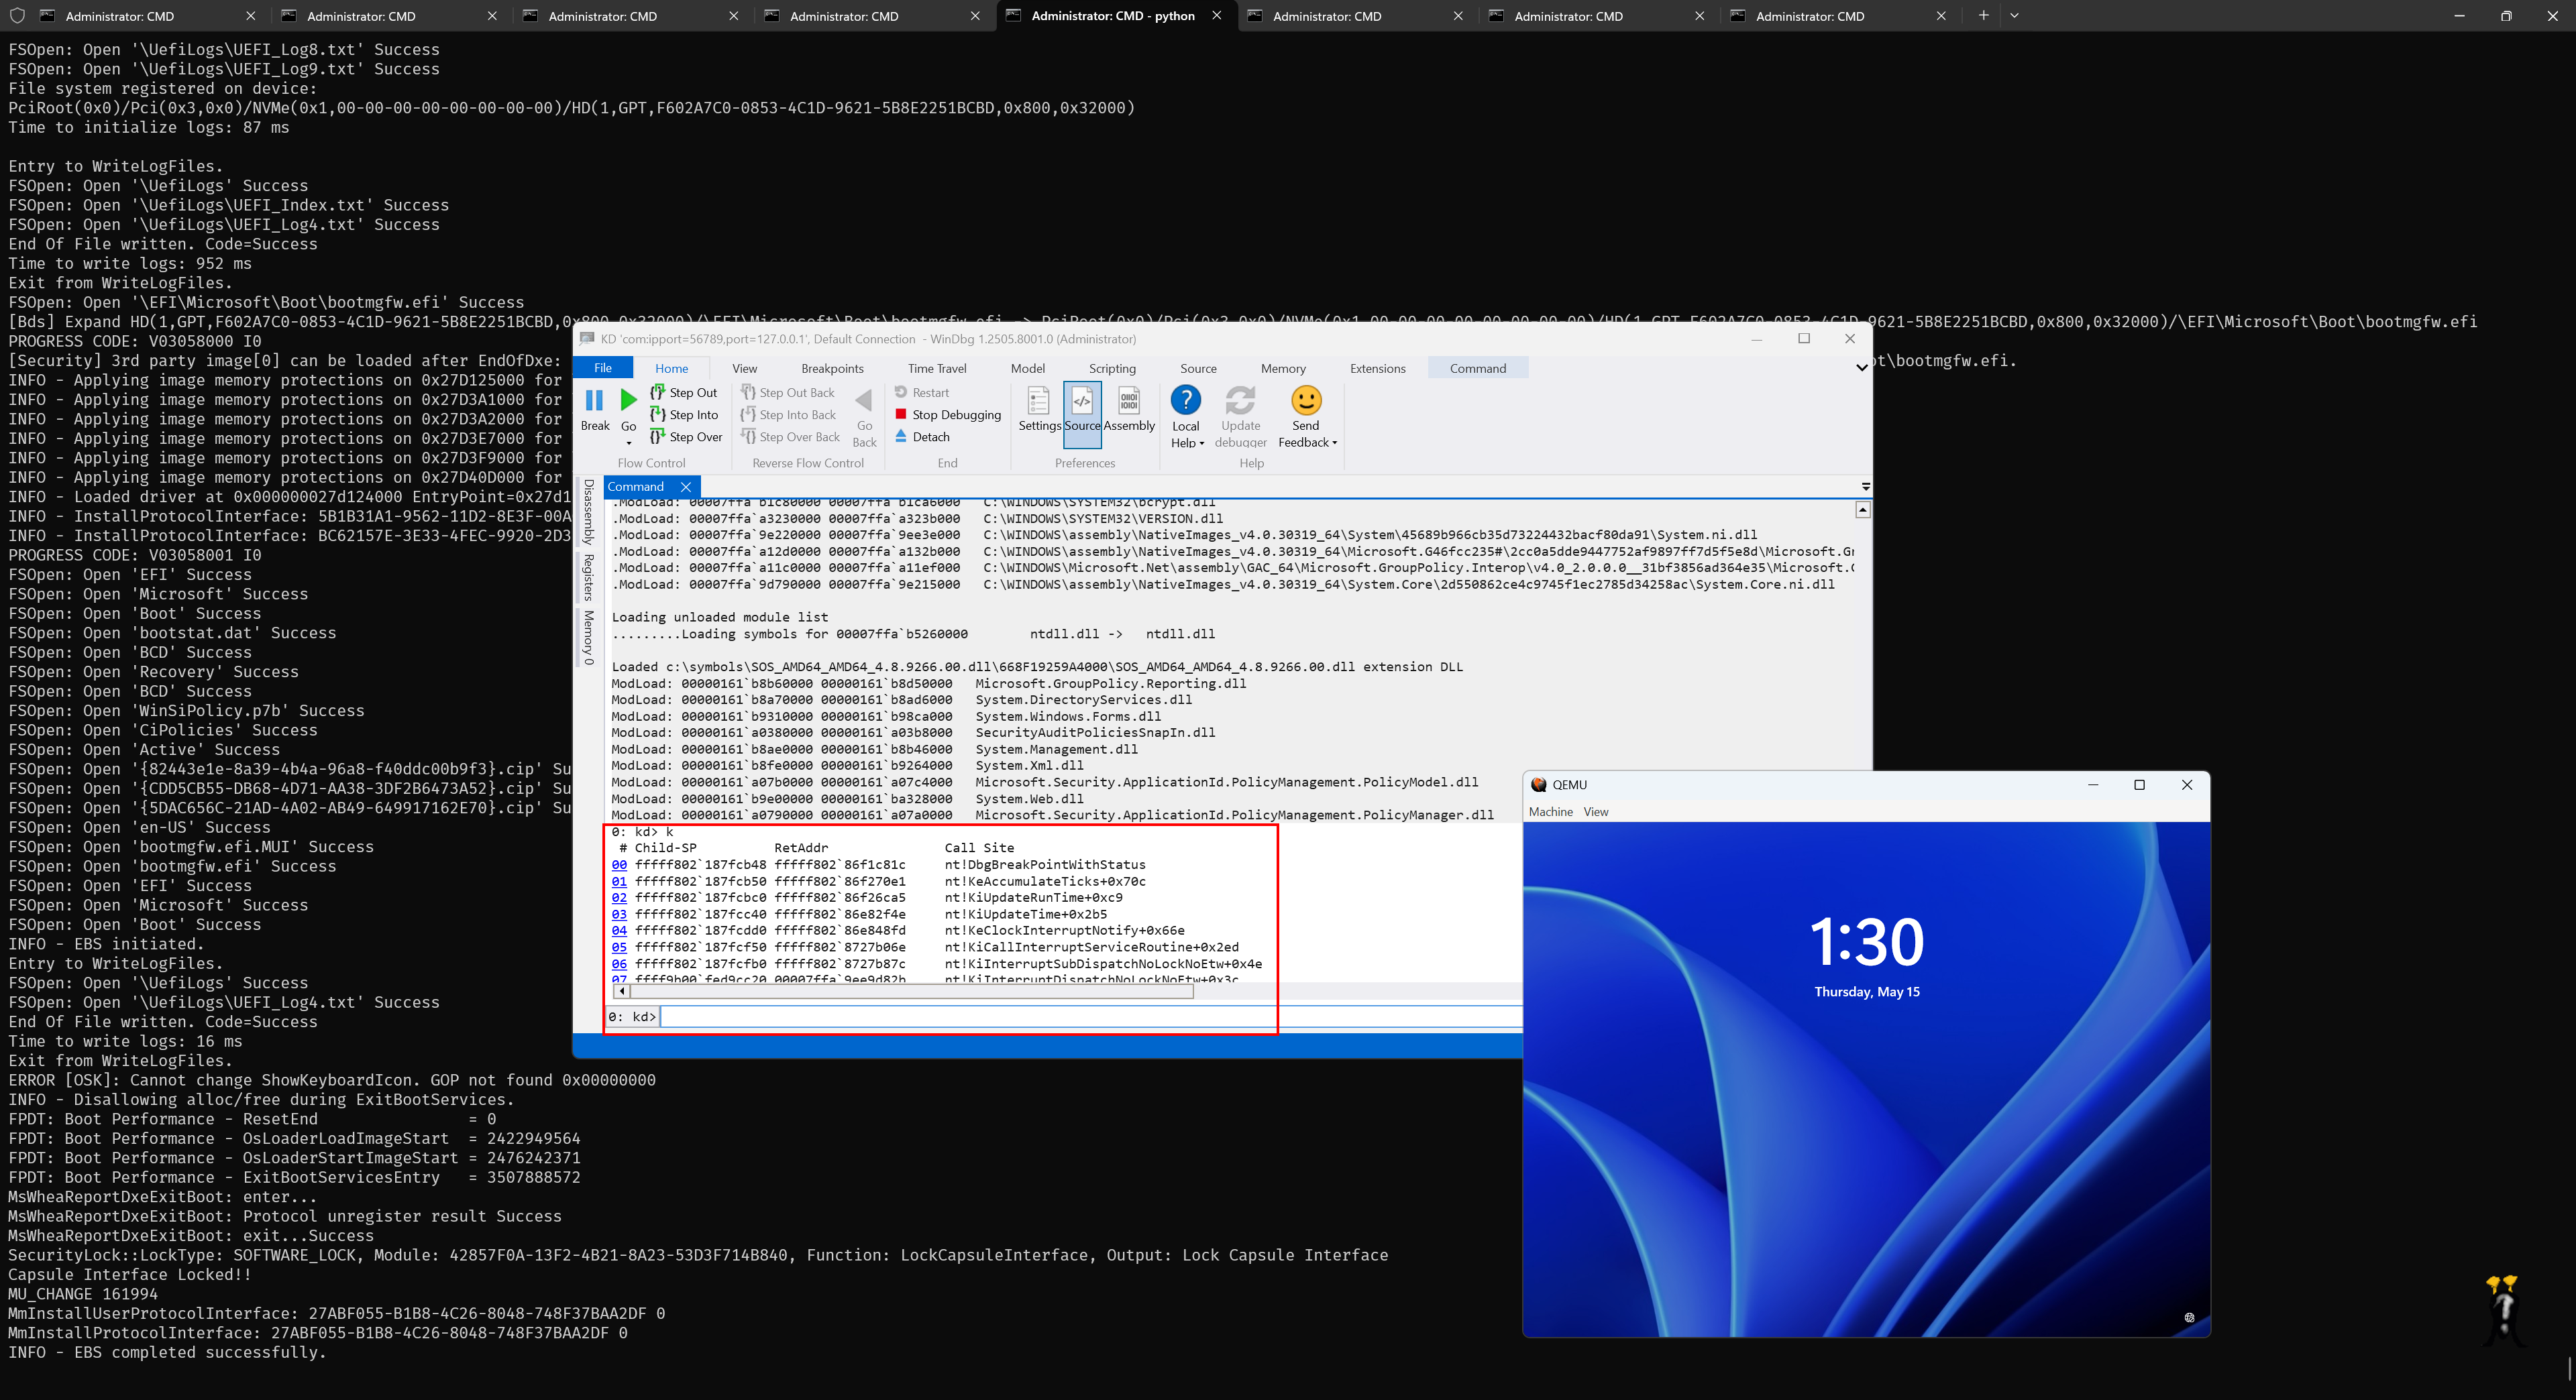The image size is (2576, 1400).
Task: Click the red Stop Debugging icon
Action: point(900,414)
